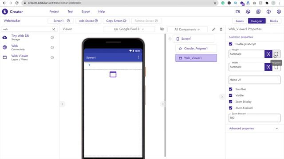Viewport: 284px width, 159px height.
Task: Open browser extensions puzzle icon
Action: [x=267, y=3]
